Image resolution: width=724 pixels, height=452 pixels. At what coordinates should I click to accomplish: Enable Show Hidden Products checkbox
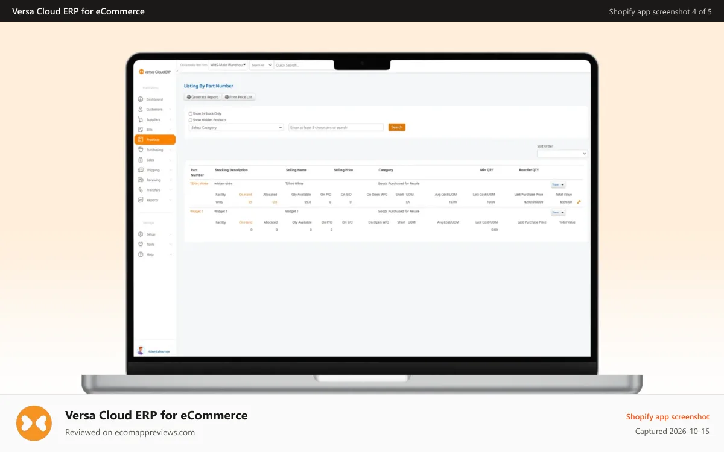tap(191, 120)
